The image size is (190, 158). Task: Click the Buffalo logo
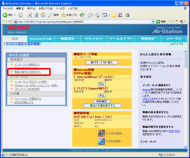(x=19, y=28)
